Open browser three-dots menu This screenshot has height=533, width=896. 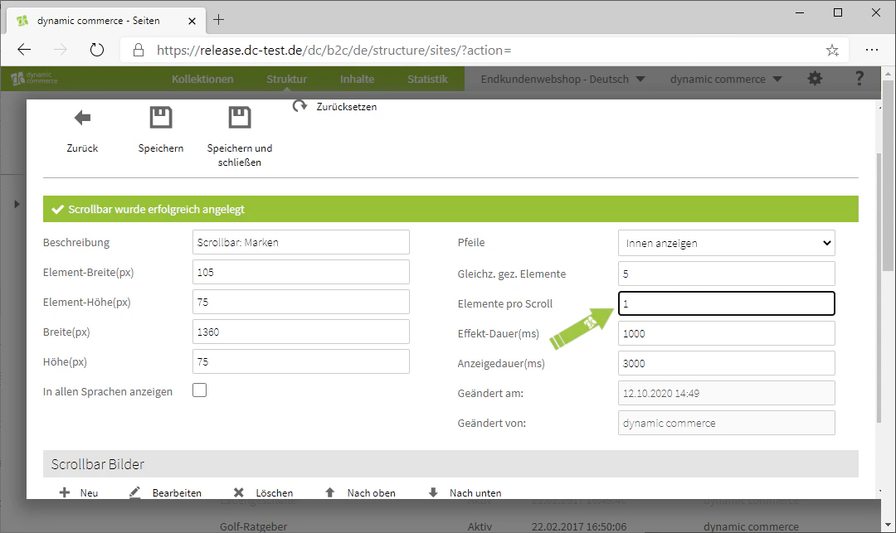[x=871, y=50]
